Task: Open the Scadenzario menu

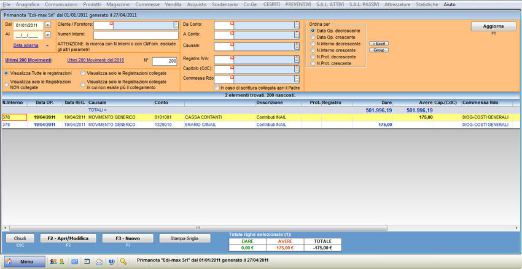Action: point(225,4)
